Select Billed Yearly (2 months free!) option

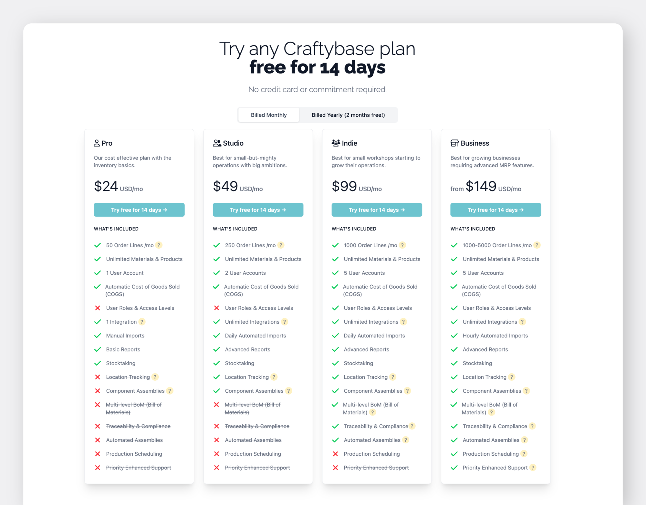pos(348,115)
